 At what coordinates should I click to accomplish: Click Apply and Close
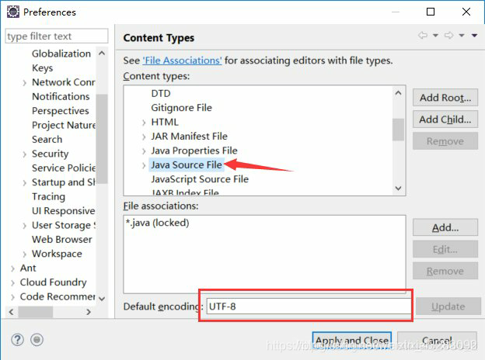(x=352, y=341)
